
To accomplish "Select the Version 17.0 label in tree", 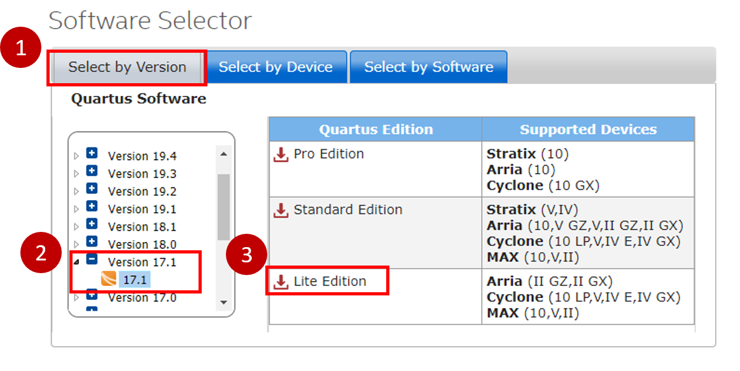I will tap(142, 297).
